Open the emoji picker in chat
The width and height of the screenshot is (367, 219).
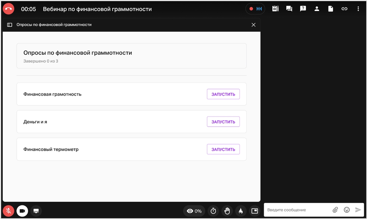pyautogui.click(x=347, y=210)
